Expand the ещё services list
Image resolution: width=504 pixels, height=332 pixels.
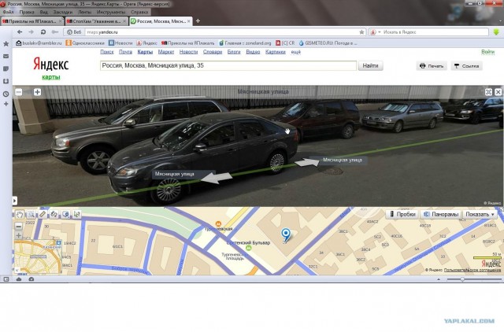pyautogui.click(x=296, y=52)
